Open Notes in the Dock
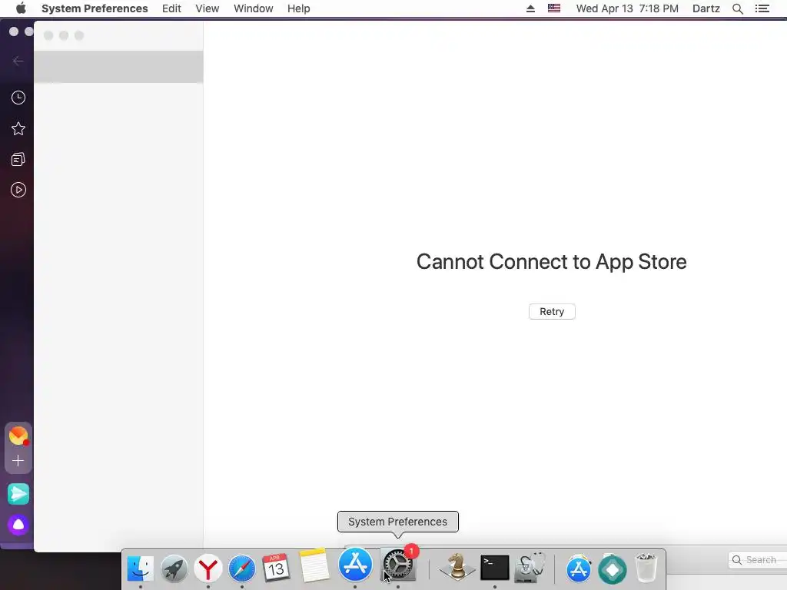 (314, 565)
